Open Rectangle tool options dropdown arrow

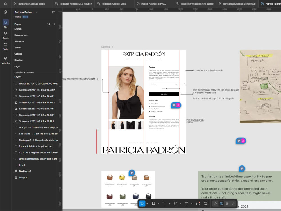pos(169,204)
